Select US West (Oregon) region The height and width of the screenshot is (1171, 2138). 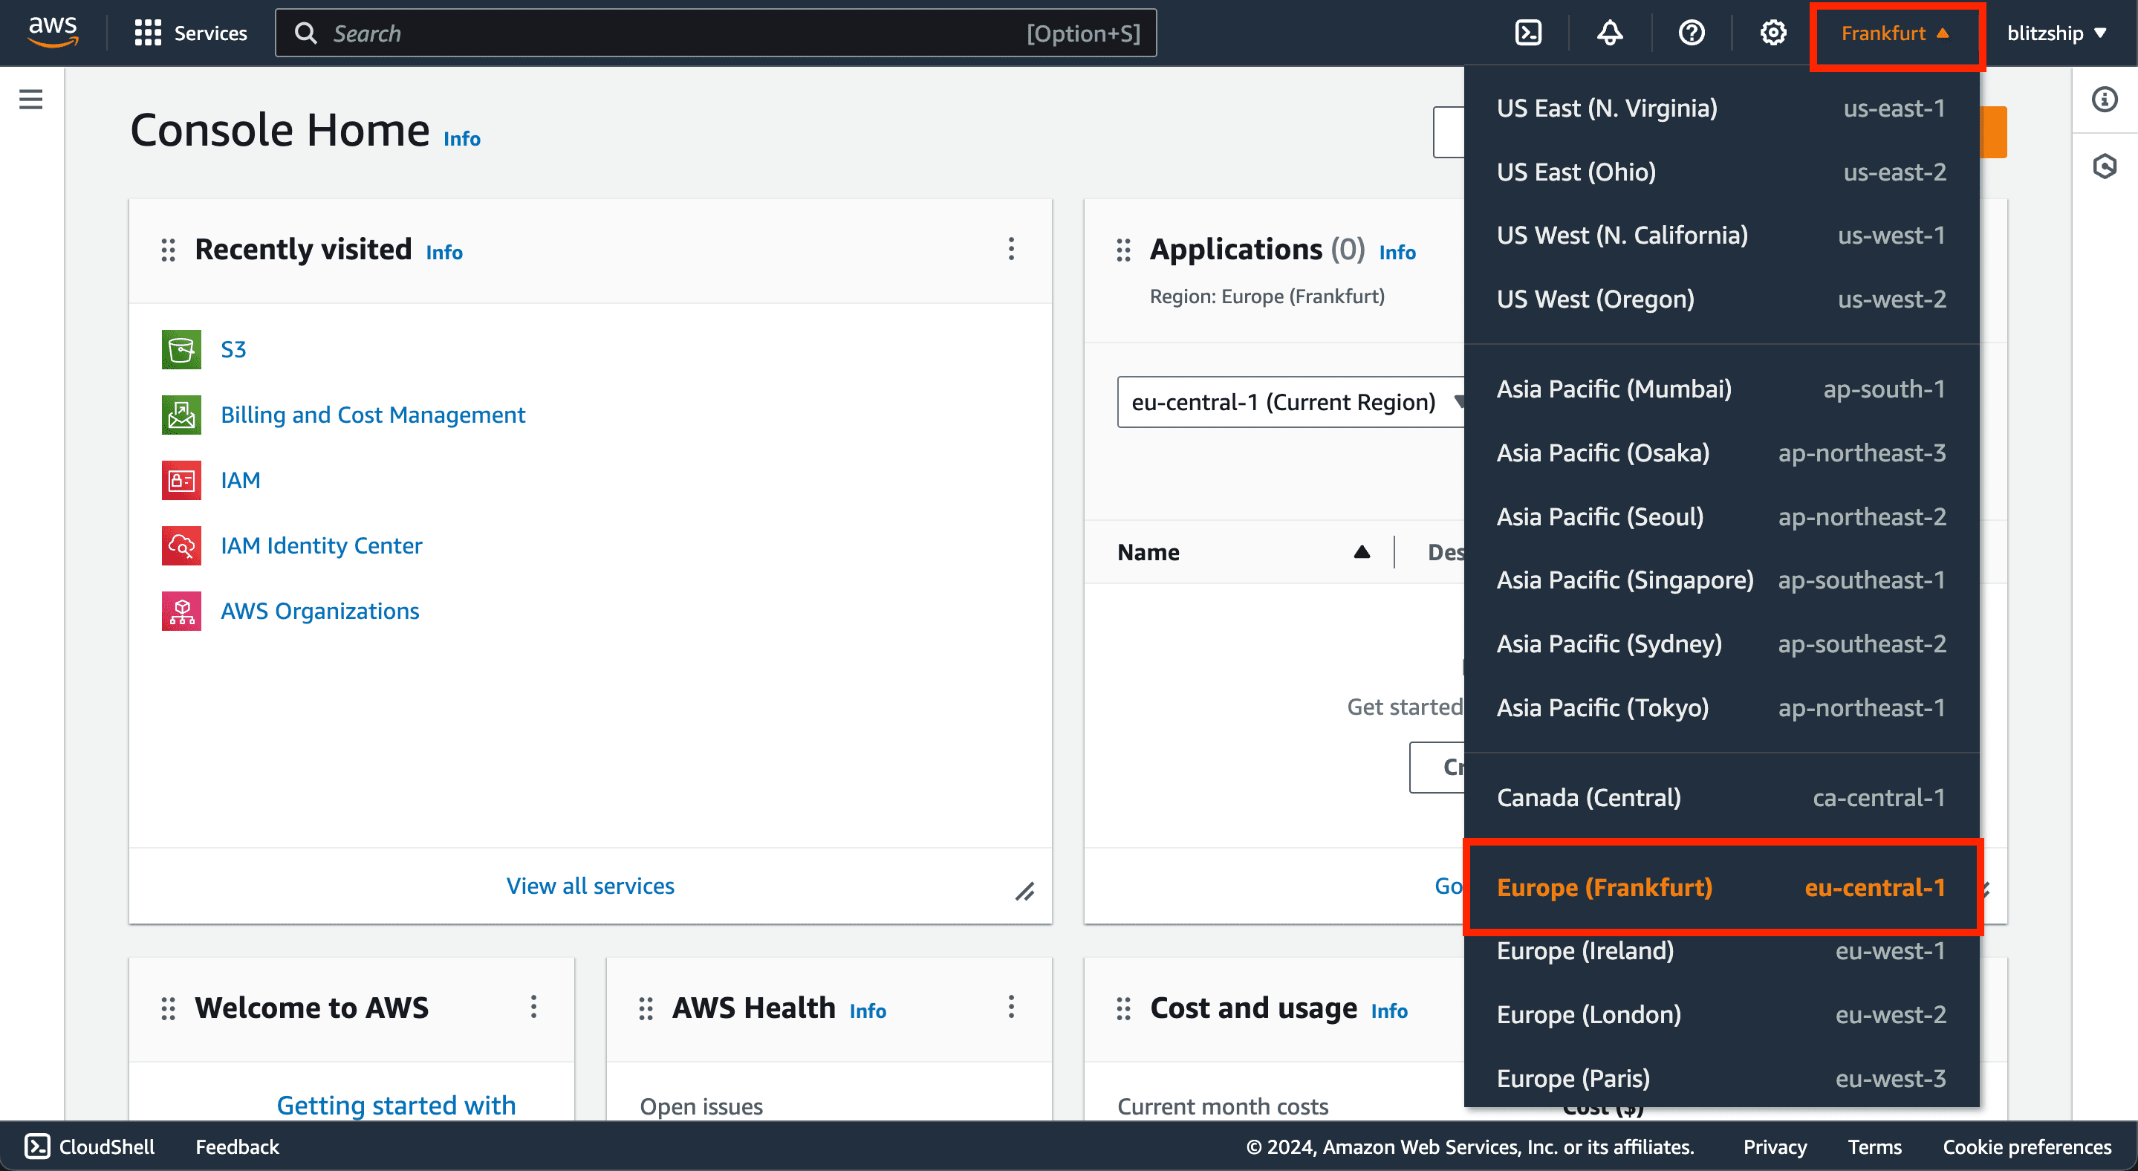coord(1721,299)
